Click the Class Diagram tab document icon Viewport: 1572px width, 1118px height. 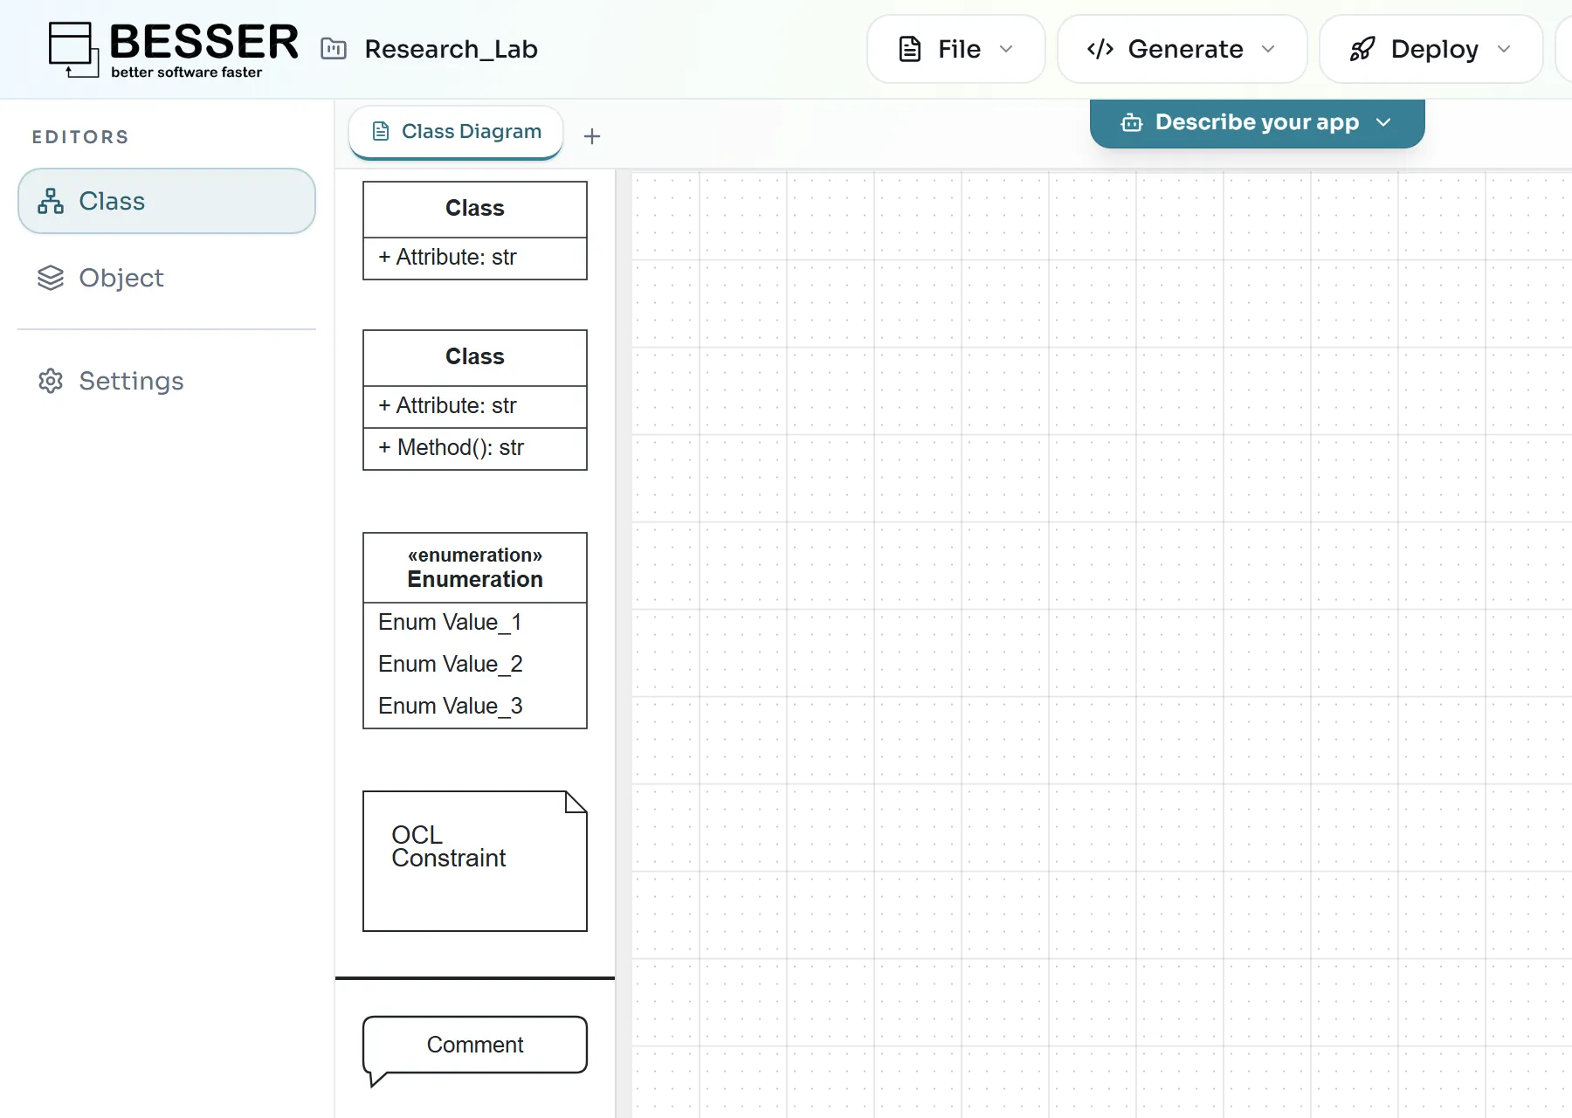click(x=381, y=131)
